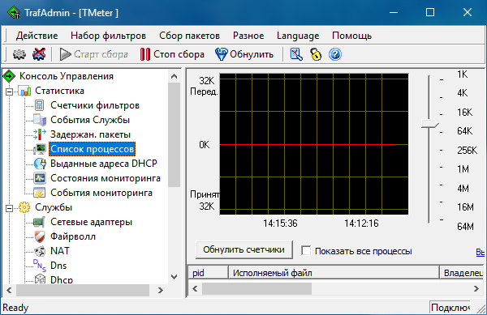This screenshot has height=315, width=487.
Task: Open the Разное menu
Action: point(248,36)
